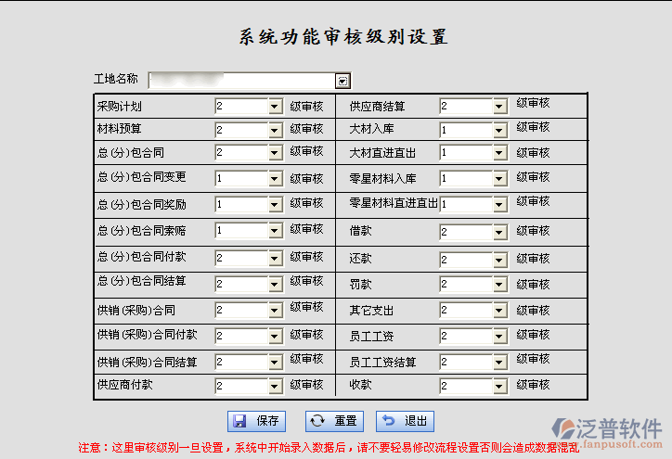
Task: Click the 保存 save button
Action: pyautogui.click(x=256, y=421)
